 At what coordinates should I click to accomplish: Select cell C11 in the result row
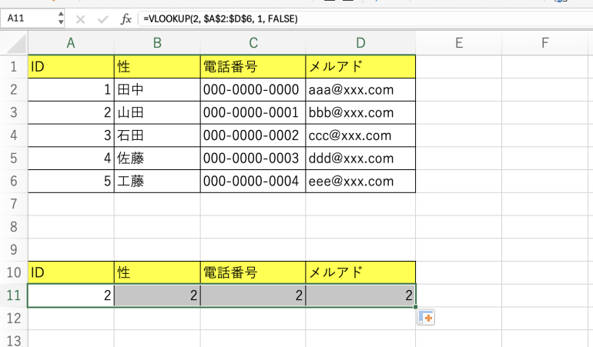253,295
